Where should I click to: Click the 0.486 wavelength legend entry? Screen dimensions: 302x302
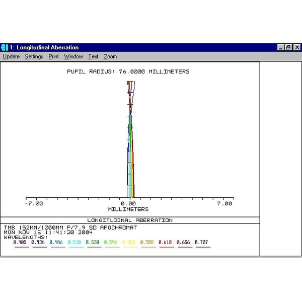pyautogui.click(x=56, y=243)
